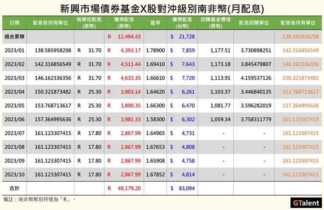The width and height of the screenshot is (324, 210).
Task: Select the 2023/01 date cell
Action: (x=14, y=50)
